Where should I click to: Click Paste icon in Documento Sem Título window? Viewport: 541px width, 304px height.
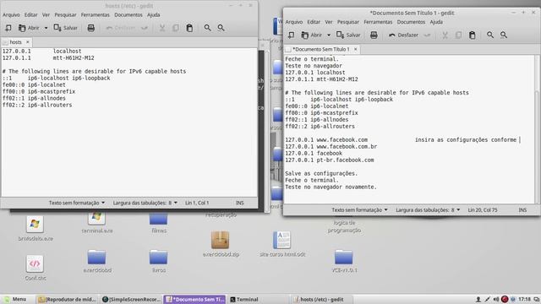point(473,35)
